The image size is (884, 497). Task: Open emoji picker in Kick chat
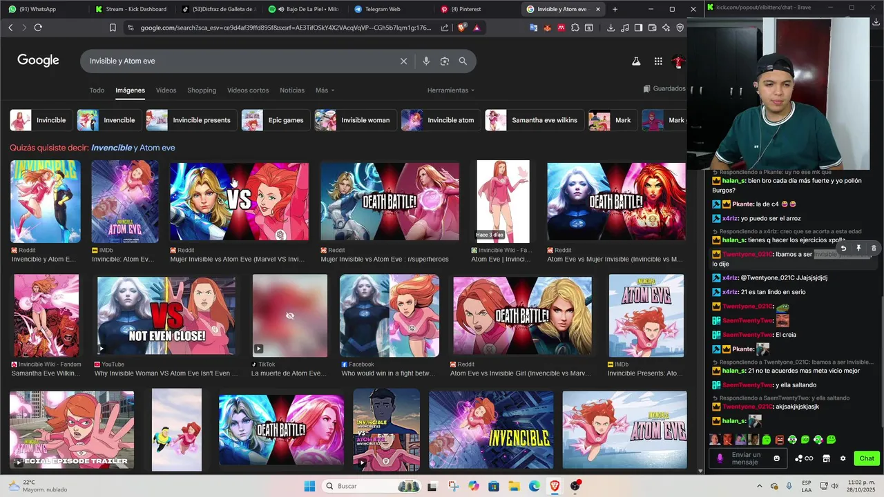click(777, 458)
